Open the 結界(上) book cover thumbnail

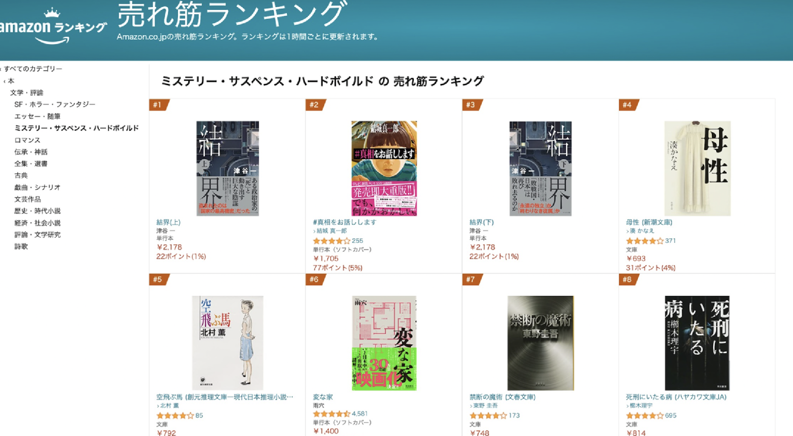(227, 168)
